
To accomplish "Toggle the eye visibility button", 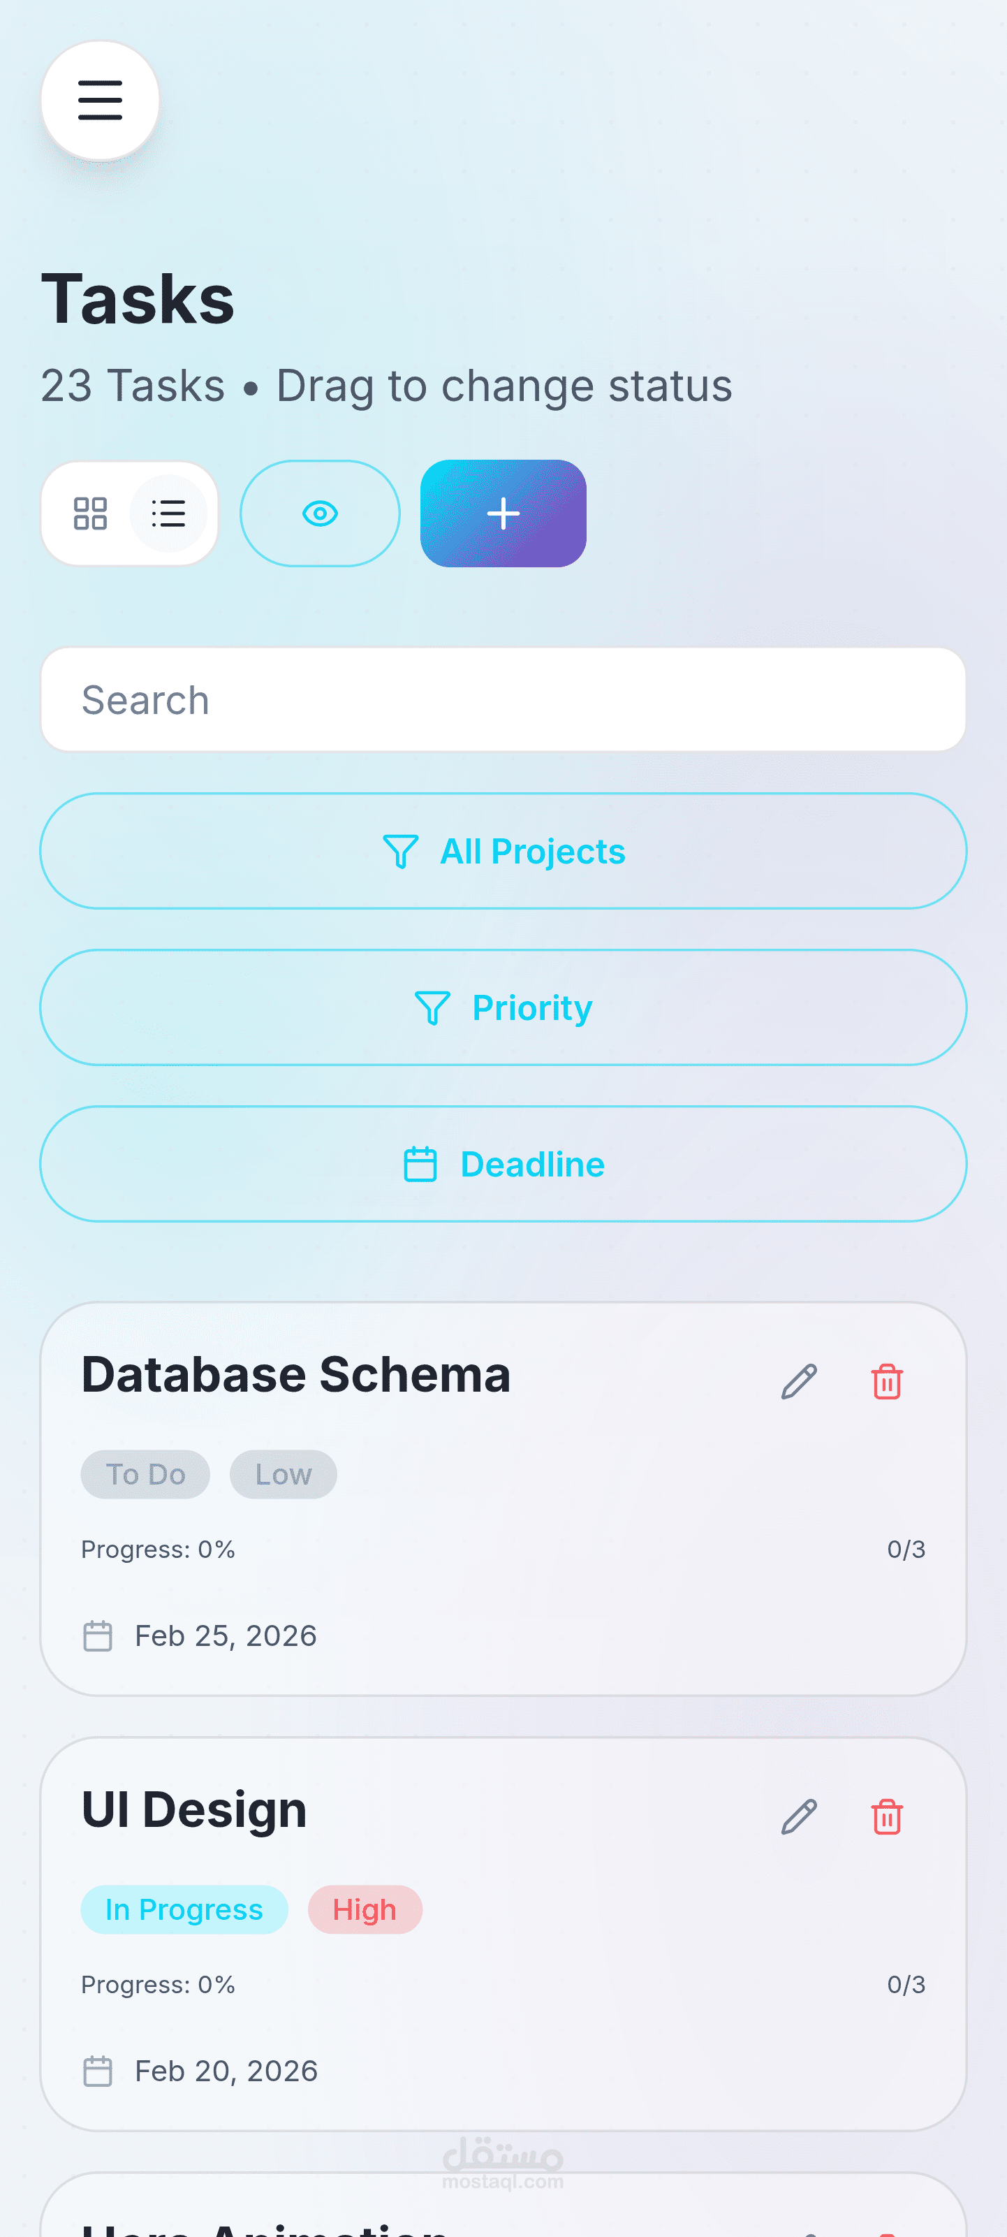I will [319, 513].
